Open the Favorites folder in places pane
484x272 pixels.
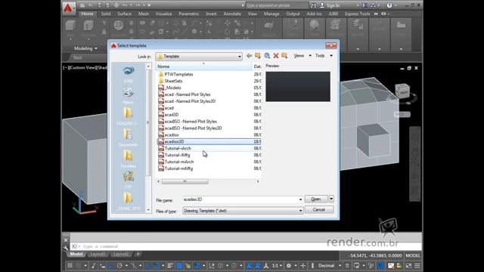coord(129,159)
